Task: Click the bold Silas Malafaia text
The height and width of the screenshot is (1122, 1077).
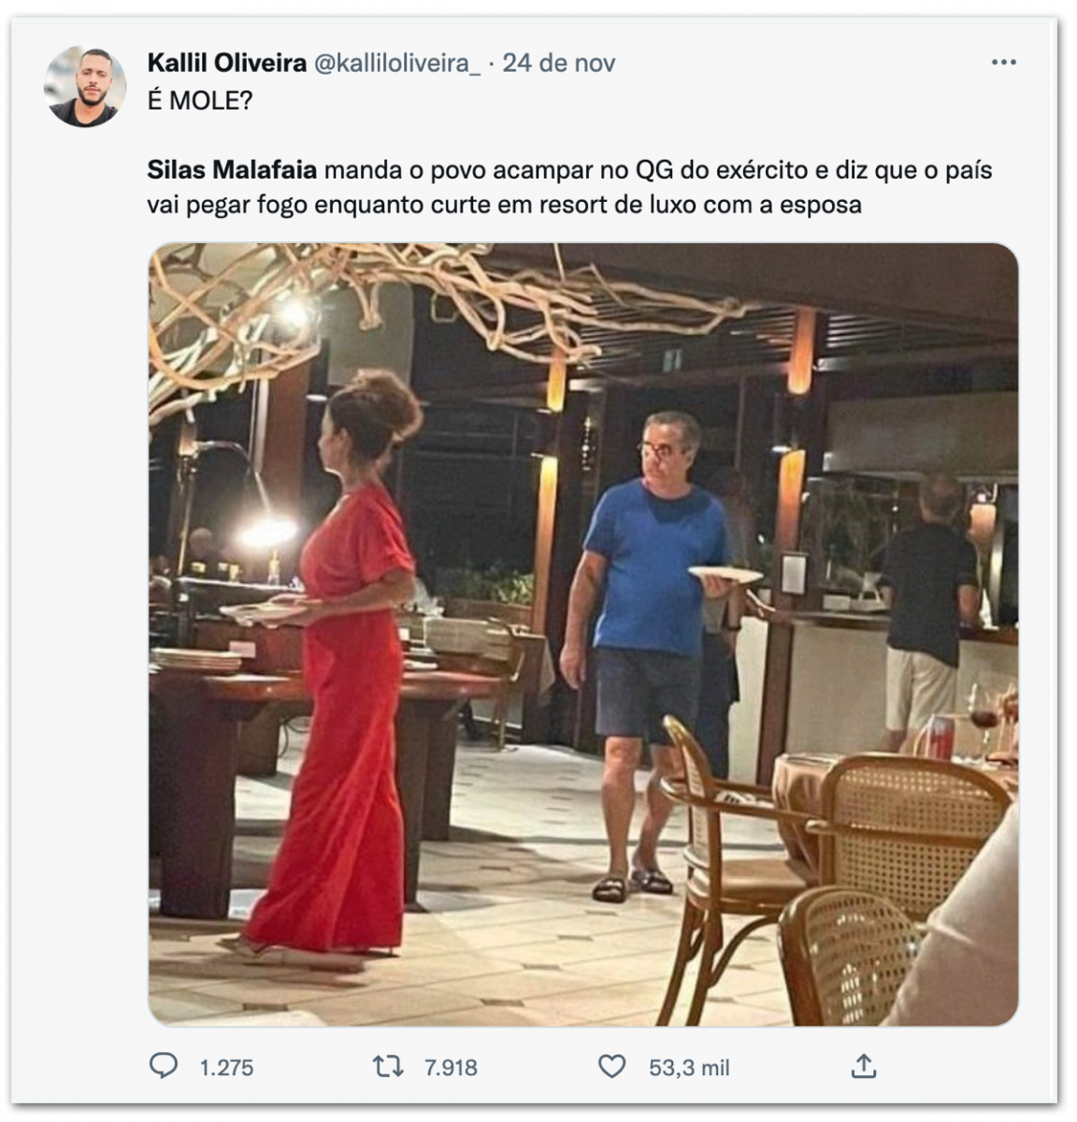Action: pyautogui.click(x=232, y=170)
